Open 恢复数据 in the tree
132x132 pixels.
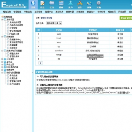[x=13, y=78]
